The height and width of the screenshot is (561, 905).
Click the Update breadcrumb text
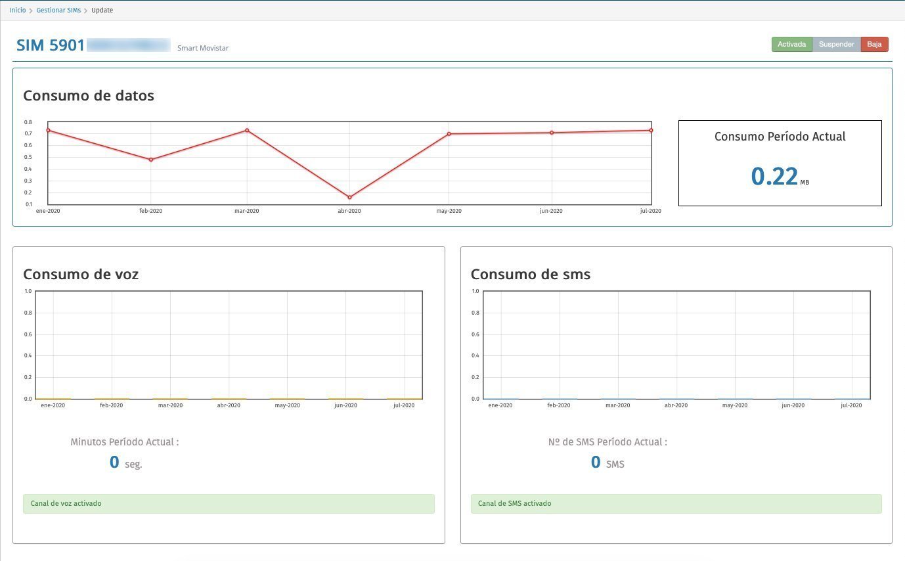tap(102, 11)
